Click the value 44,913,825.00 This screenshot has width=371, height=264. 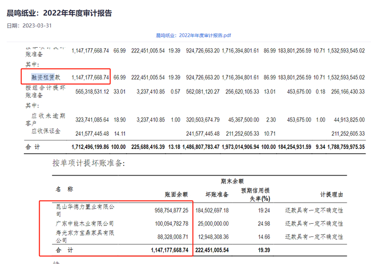(x=349, y=120)
